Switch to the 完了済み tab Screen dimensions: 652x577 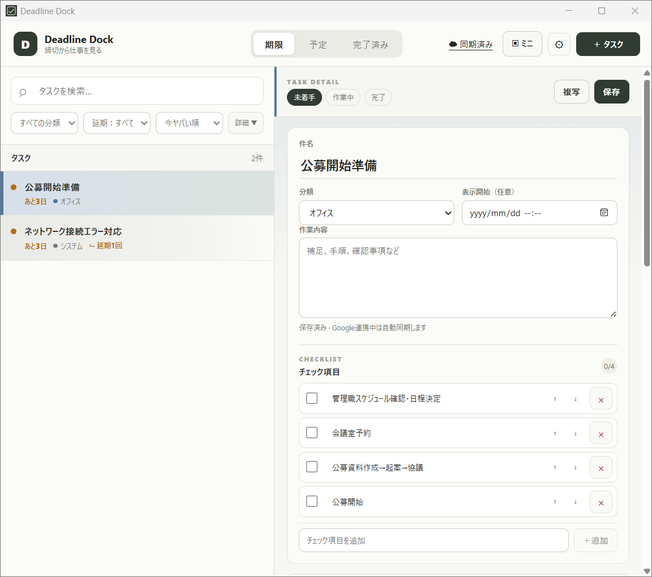tap(371, 44)
